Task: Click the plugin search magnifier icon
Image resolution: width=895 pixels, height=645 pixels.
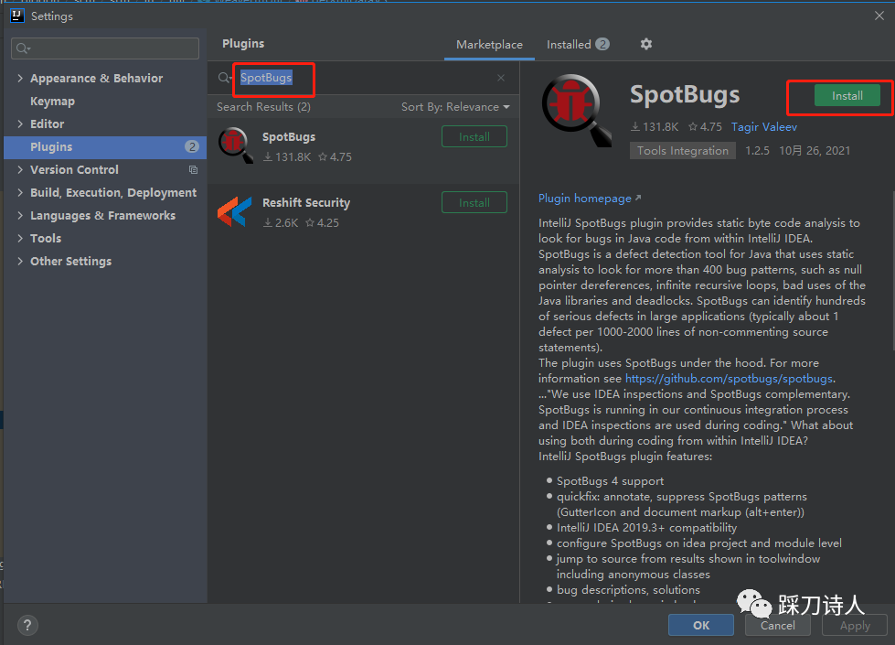Action: tap(224, 78)
